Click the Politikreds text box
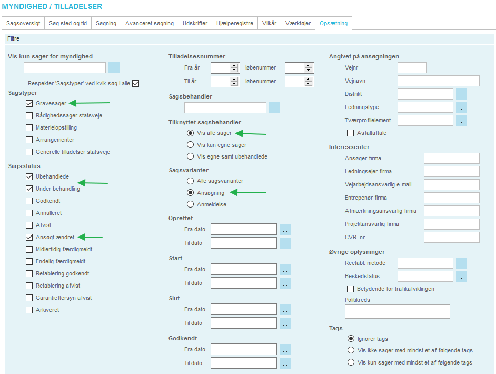Viewport: 496px width, 374px height. [397, 312]
